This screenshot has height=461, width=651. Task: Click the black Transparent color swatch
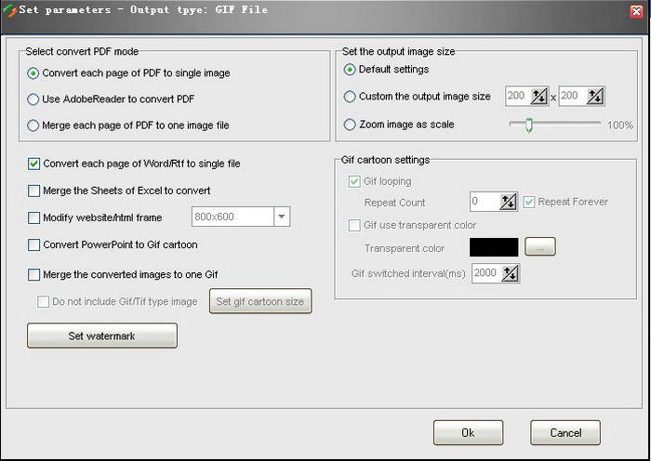click(494, 247)
